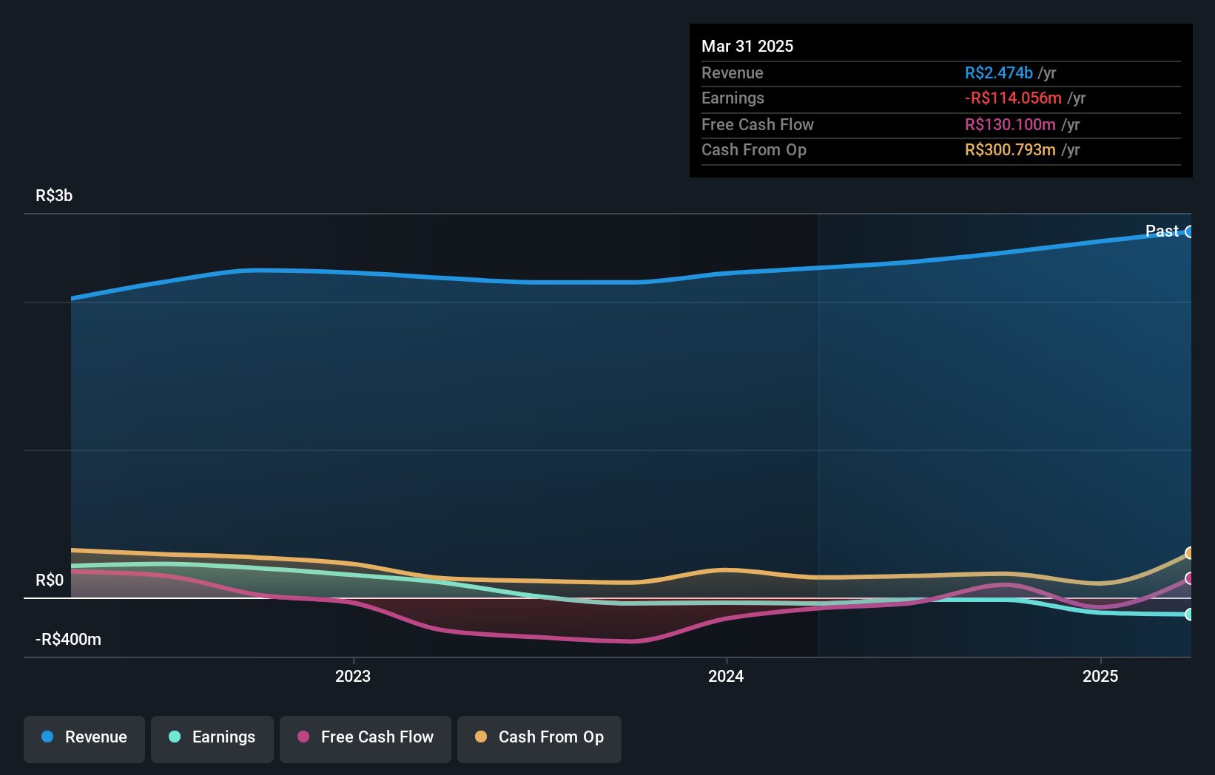The width and height of the screenshot is (1215, 775).
Task: Select the Cash From Op endpoint marker
Action: point(1189,553)
